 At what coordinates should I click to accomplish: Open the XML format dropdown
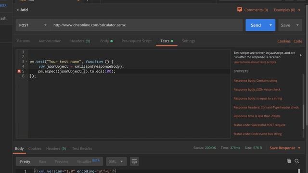point(116,161)
